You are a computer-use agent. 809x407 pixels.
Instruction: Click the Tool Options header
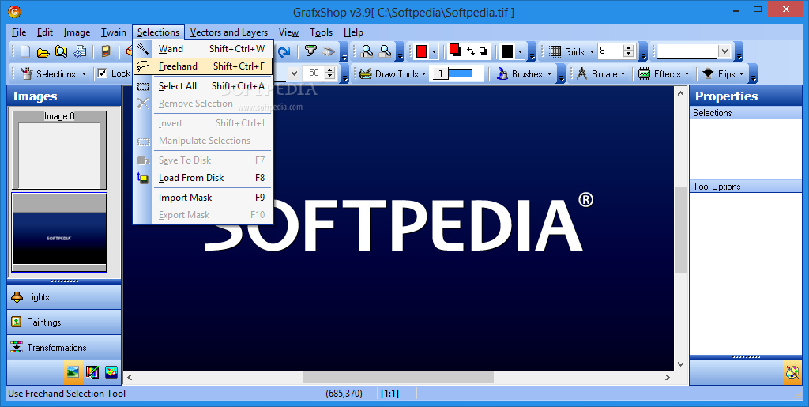pyautogui.click(x=746, y=187)
